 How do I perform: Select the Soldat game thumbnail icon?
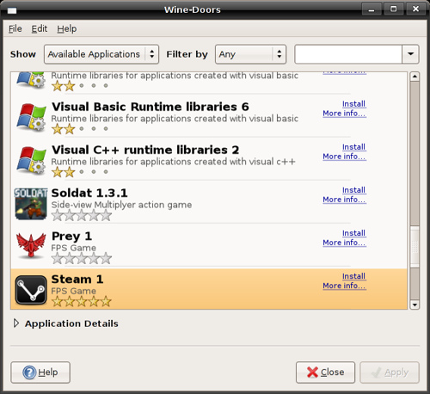(31, 204)
